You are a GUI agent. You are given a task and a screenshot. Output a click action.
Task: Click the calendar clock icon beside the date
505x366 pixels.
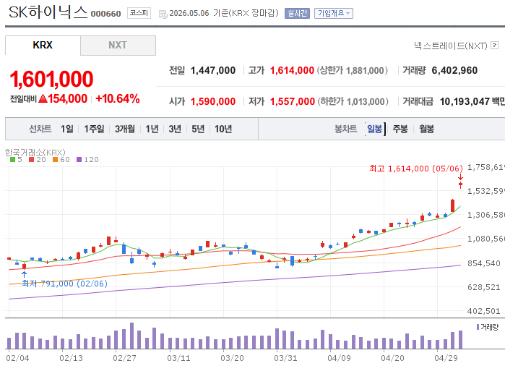(x=163, y=14)
